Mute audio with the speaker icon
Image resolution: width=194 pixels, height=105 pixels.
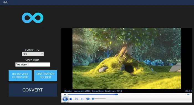coord(88,99)
